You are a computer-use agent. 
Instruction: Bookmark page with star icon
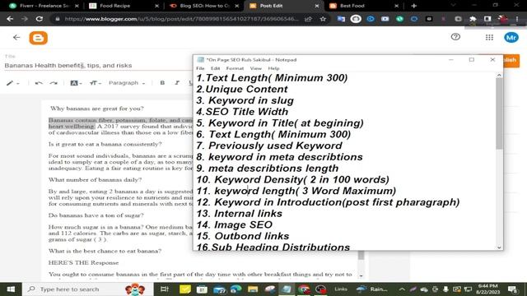pyautogui.click(x=323, y=19)
